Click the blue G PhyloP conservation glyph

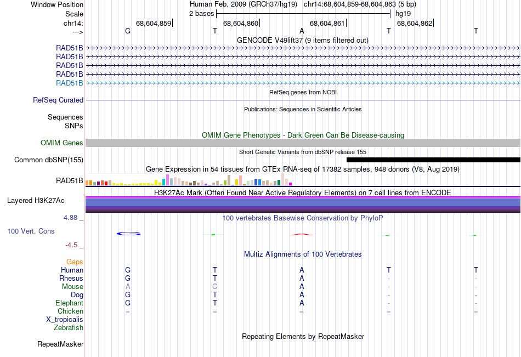coord(128,234)
